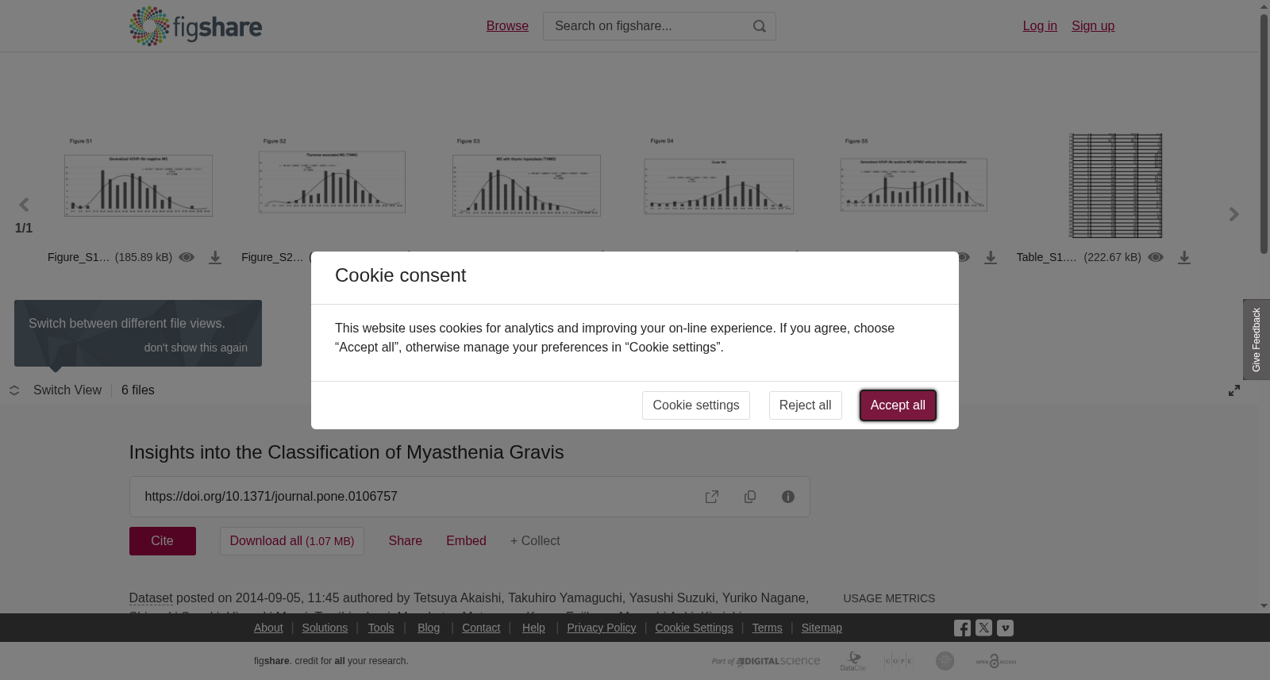Preview Figure_S1 with the eye icon
Screen dimensions: 1270x680
point(187,257)
